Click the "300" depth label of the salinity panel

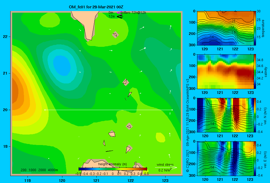point(192,89)
